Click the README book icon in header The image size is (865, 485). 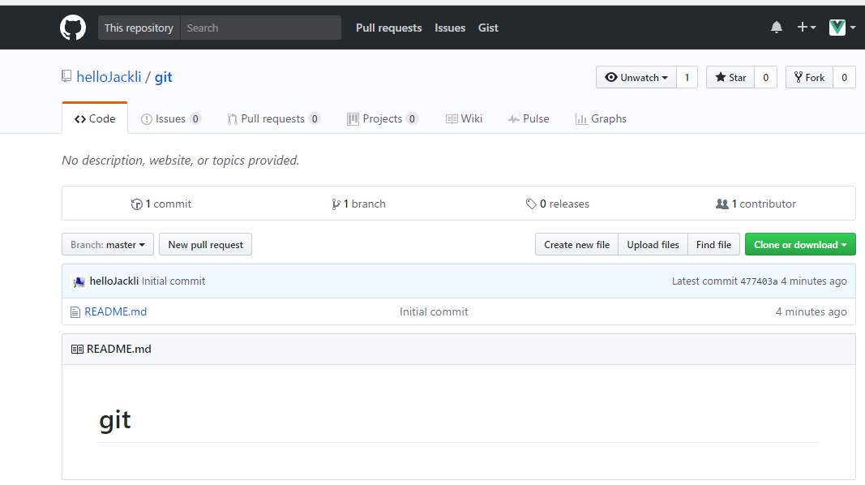(77, 350)
